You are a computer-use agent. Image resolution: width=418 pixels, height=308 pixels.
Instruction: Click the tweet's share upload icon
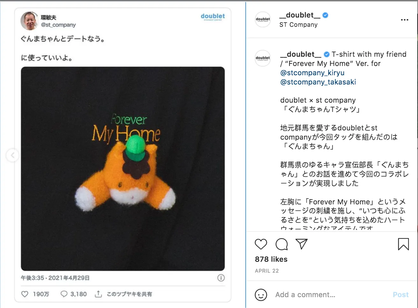click(98, 294)
